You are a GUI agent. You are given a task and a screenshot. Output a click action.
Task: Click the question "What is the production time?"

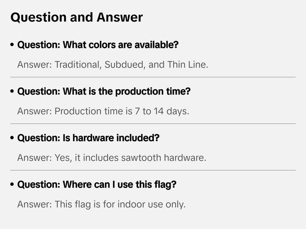coord(104,92)
